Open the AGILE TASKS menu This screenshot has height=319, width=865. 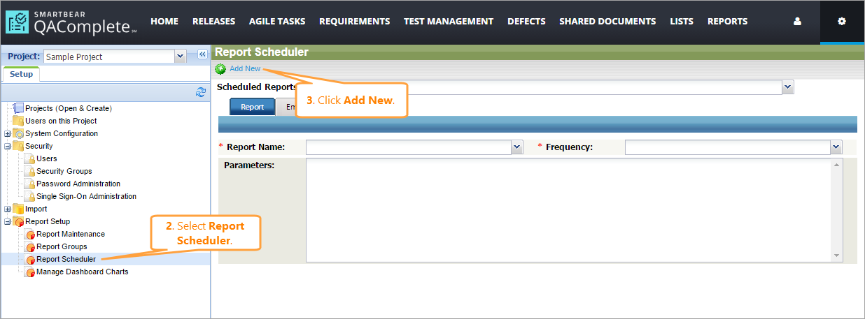(x=277, y=22)
